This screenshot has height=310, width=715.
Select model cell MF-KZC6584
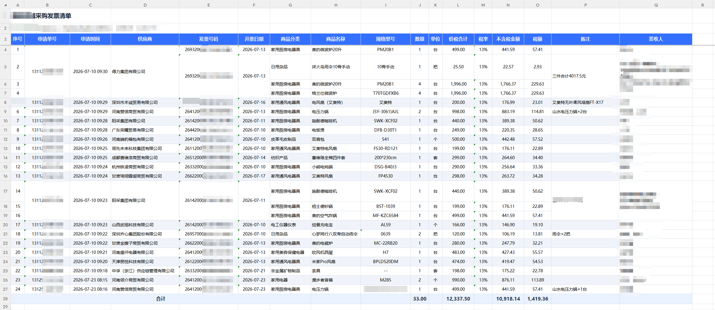click(x=386, y=216)
